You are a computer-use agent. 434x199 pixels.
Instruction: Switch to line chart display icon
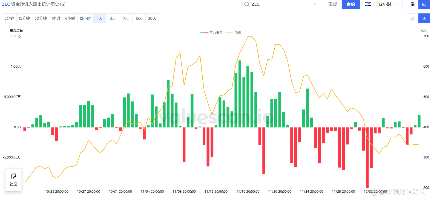(x=413, y=18)
